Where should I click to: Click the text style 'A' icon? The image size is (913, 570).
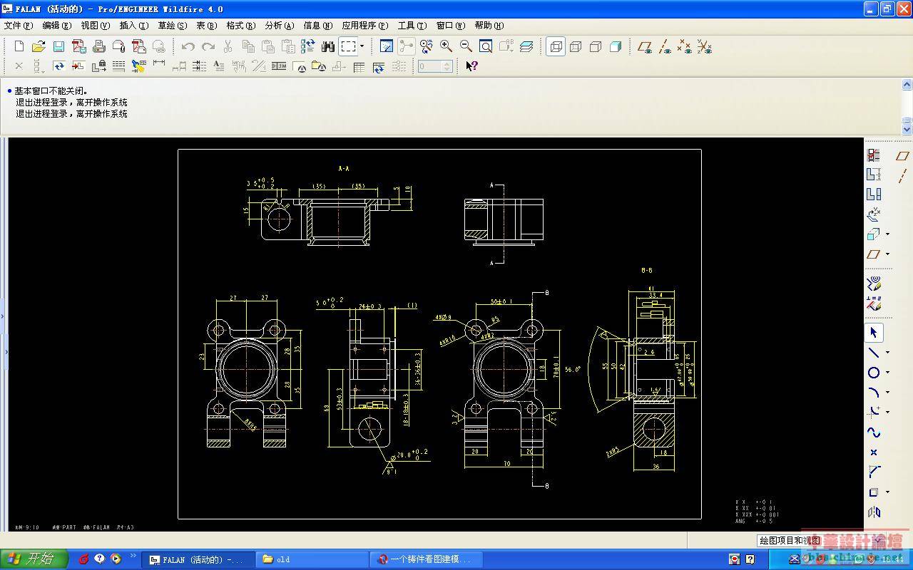click(x=218, y=66)
